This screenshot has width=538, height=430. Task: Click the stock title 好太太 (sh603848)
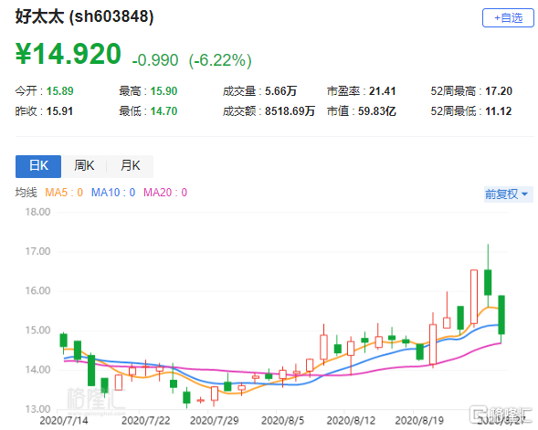point(84,16)
